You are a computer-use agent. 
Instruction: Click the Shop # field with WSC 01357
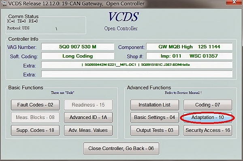tap(189, 56)
